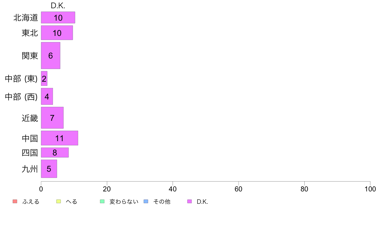Click the axis tick label 40

[173, 189]
